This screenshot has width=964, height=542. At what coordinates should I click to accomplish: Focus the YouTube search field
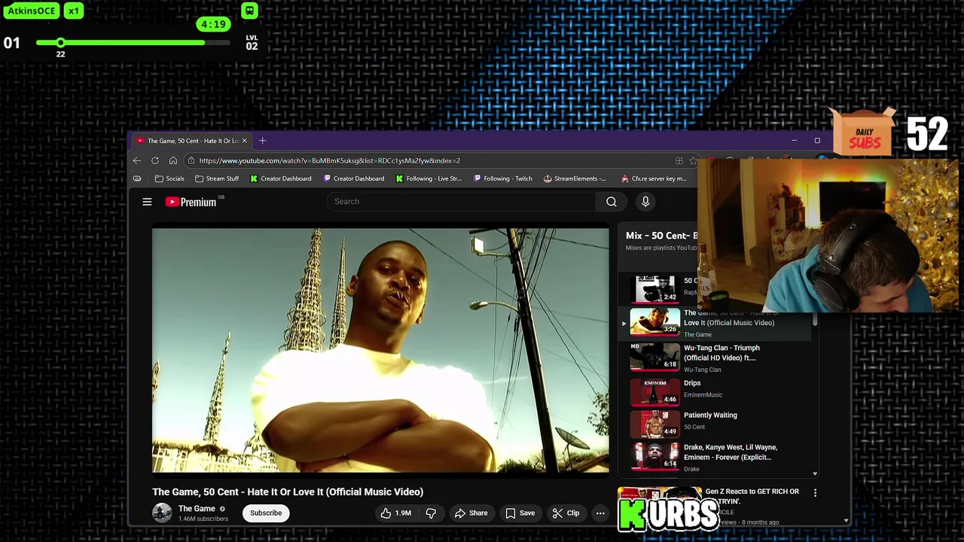click(461, 202)
